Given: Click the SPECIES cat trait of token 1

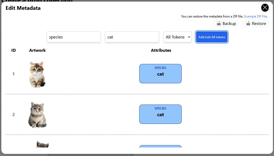Looking at the screenshot, I should coord(160,73).
